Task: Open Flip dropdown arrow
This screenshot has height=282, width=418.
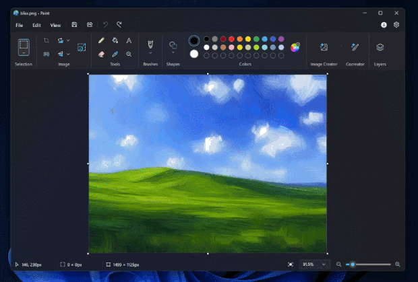Action: pos(68,54)
